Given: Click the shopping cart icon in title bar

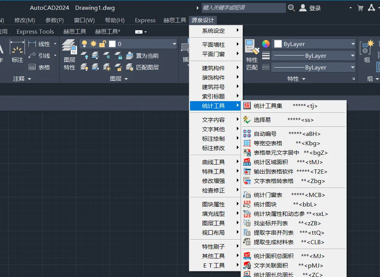Looking at the screenshot, I should 360,8.
